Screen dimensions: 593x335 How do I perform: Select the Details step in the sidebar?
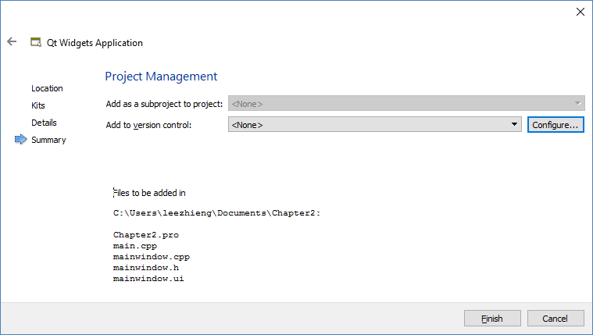click(x=44, y=123)
